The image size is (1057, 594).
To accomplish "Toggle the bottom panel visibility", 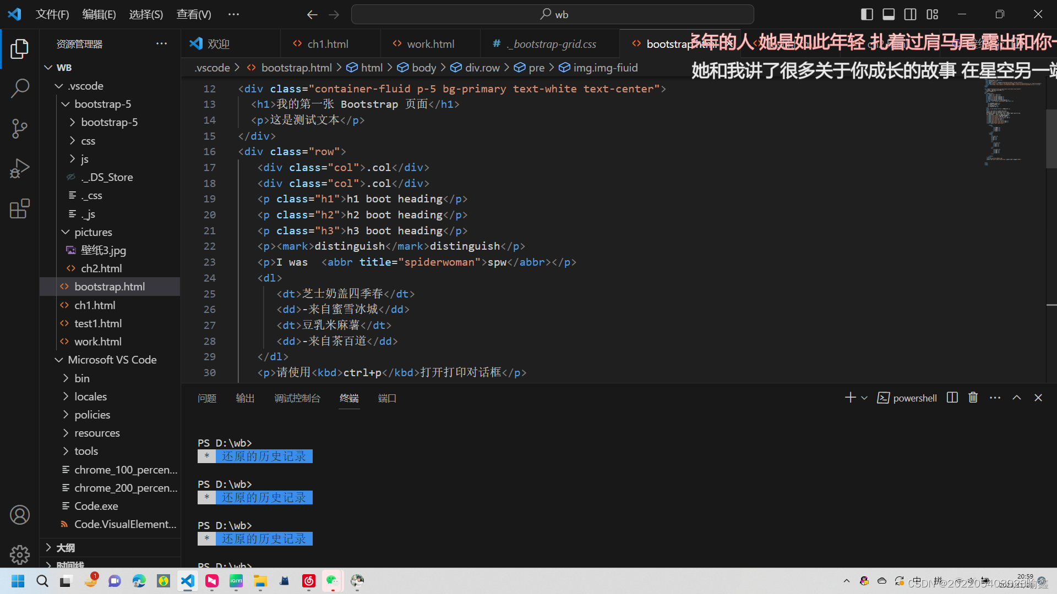I will (x=889, y=14).
